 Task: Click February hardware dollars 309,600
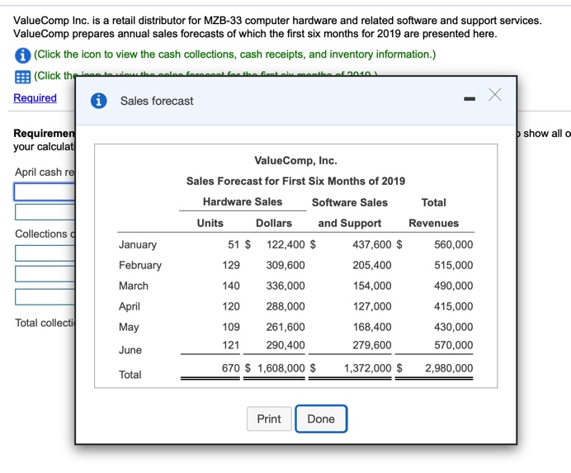pyautogui.click(x=285, y=265)
